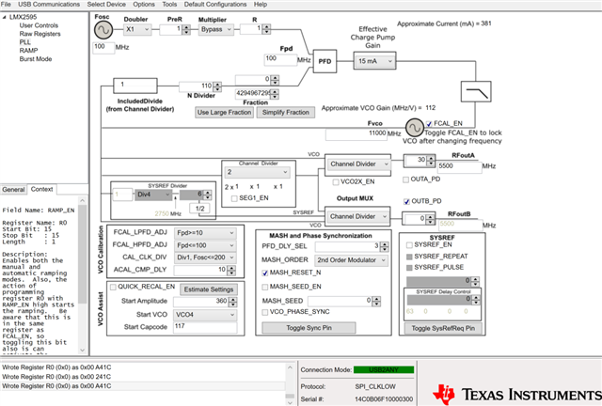Viewport: 602px width, 406px height.
Task: Open the charge pump gain 15 mA dropdown
Action: point(374,61)
